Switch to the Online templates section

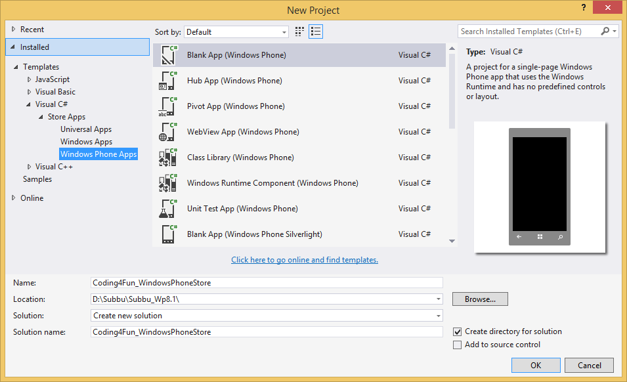click(x=31, y=198)
